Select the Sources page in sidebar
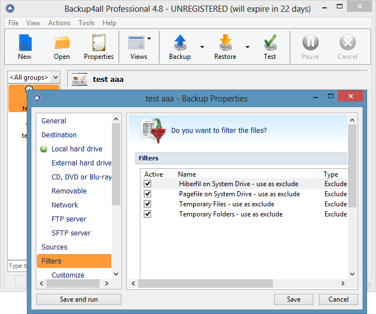The height and width of the screenshot is (314, 376). (x=54, y=247)
